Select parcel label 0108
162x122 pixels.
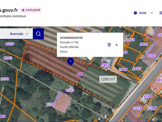(95, 32)
